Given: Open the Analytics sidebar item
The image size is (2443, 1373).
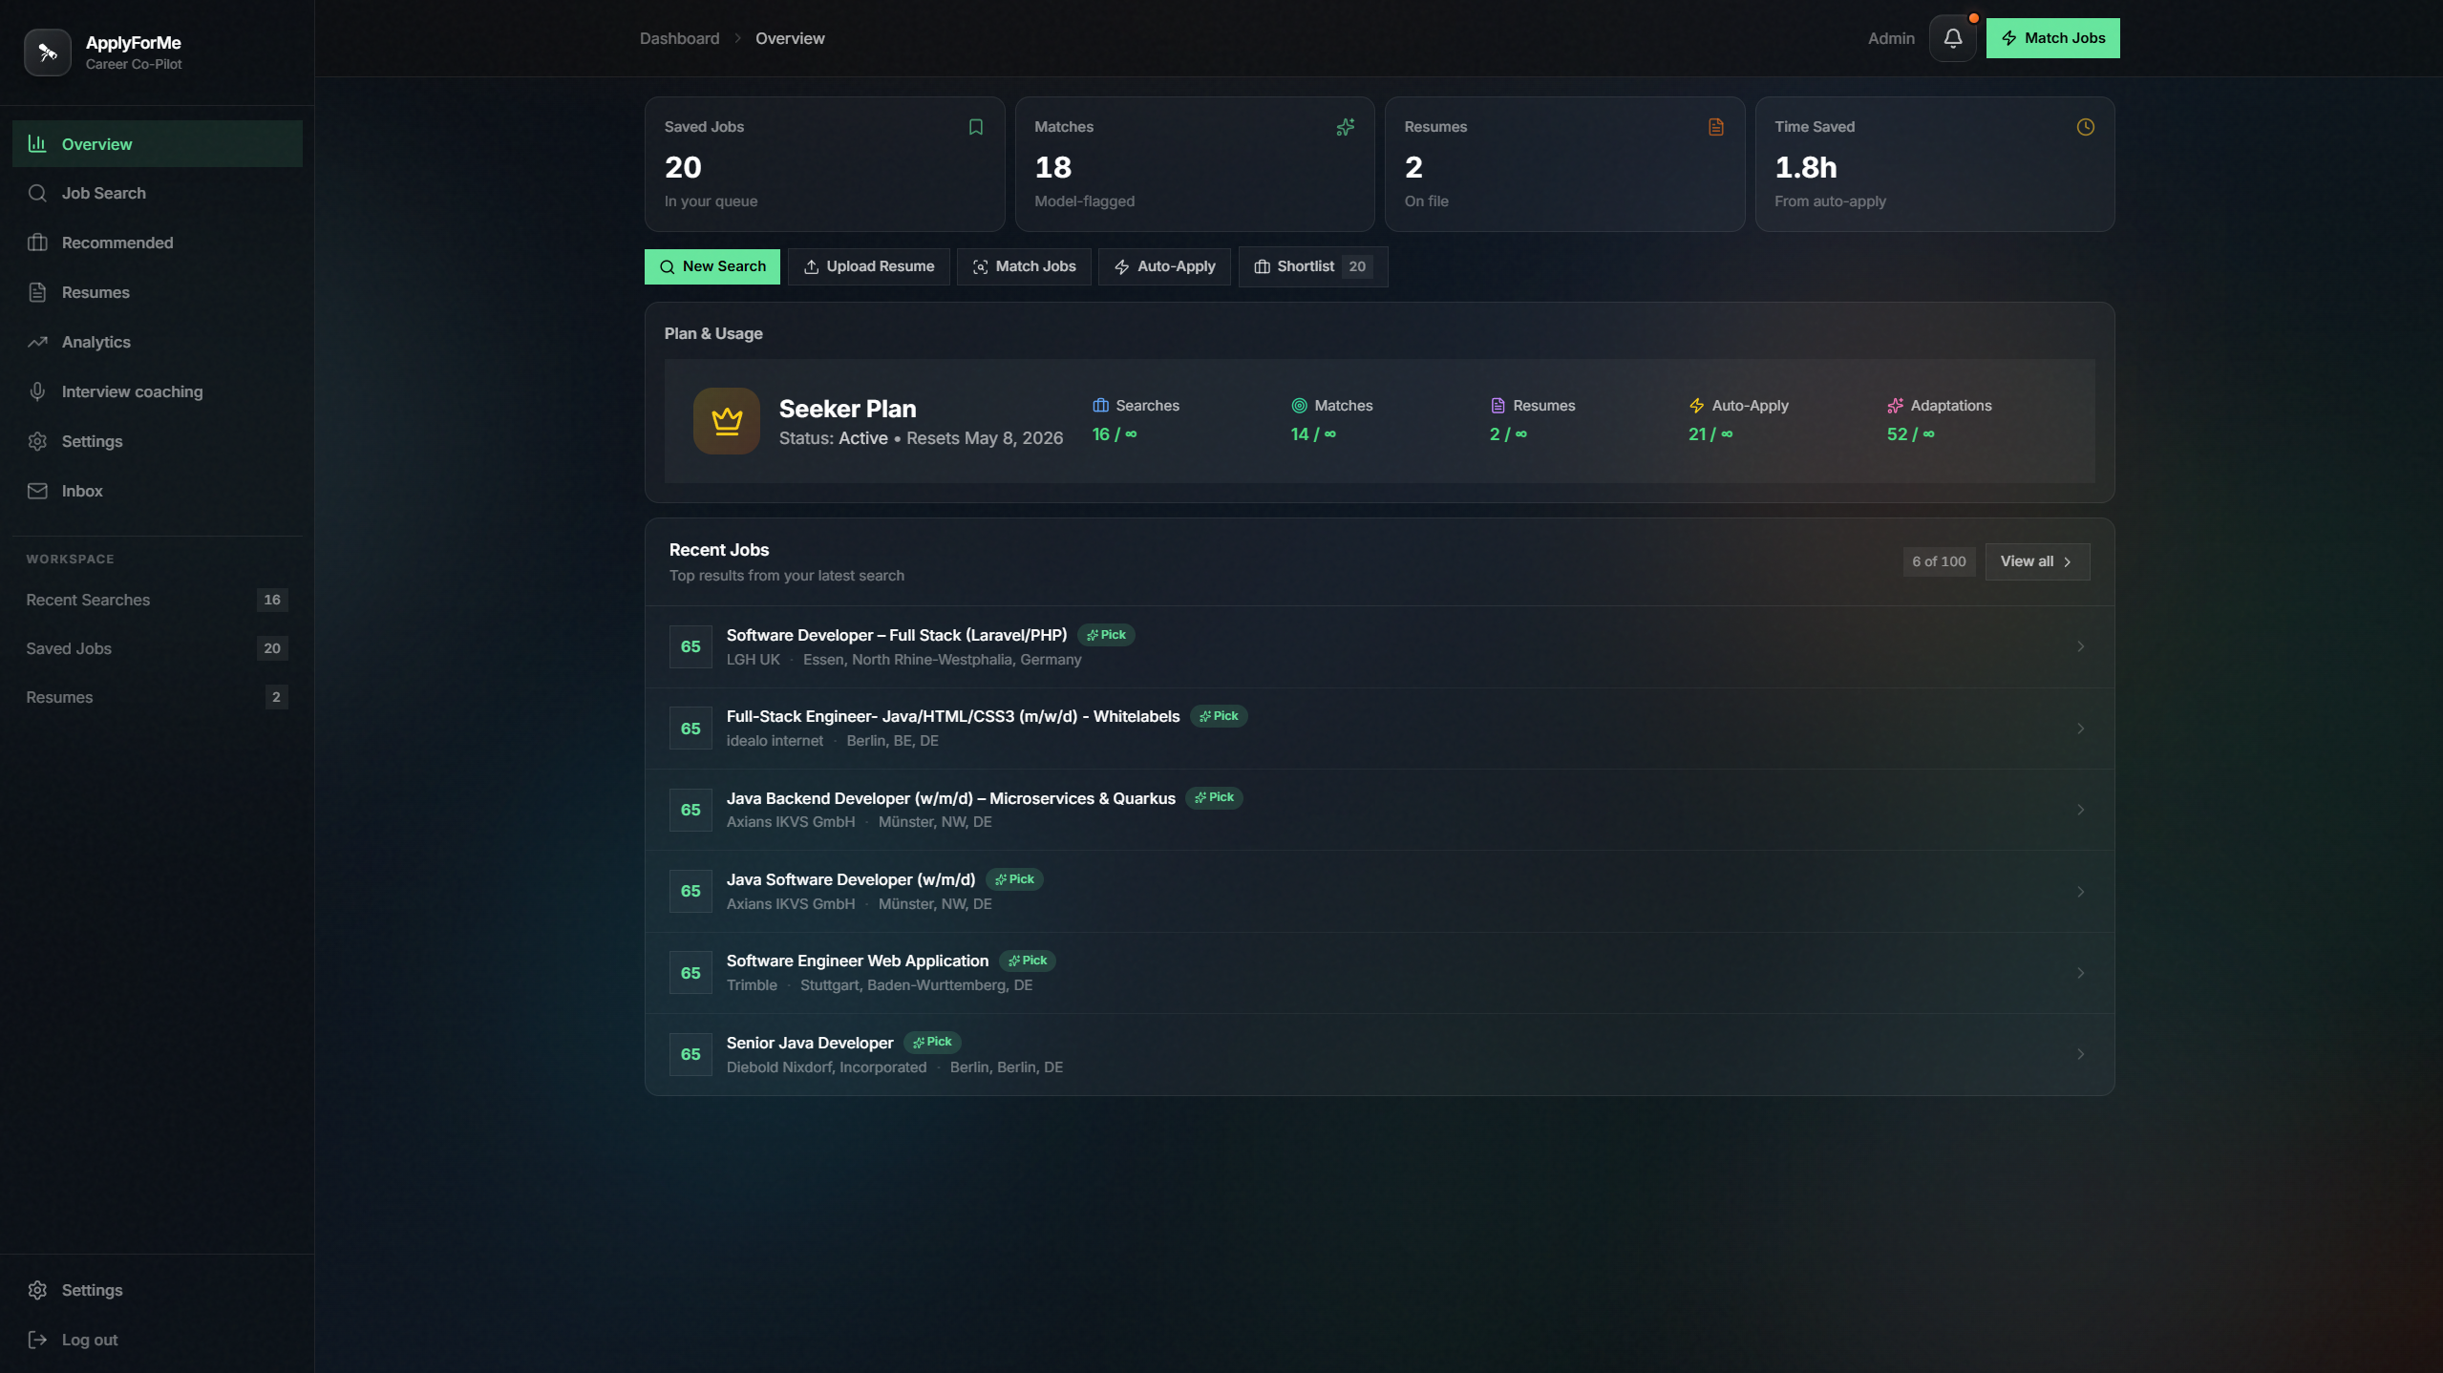Looking at the screenshot, I should [x=96, y=342].
